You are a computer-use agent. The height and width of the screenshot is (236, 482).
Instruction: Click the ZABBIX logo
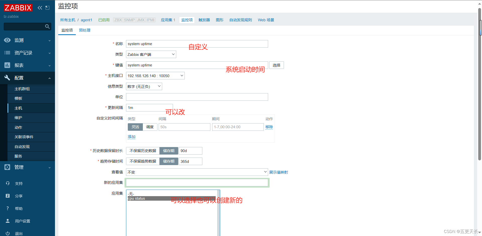(x=18, y=8)
